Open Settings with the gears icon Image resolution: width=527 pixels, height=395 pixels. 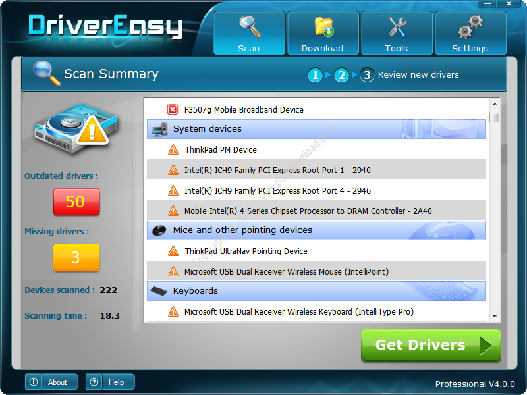pos(470,26)
